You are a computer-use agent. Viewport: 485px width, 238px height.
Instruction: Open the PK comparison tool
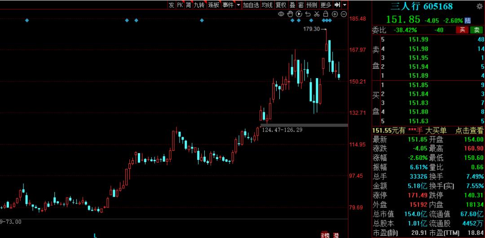pos(180,5)
